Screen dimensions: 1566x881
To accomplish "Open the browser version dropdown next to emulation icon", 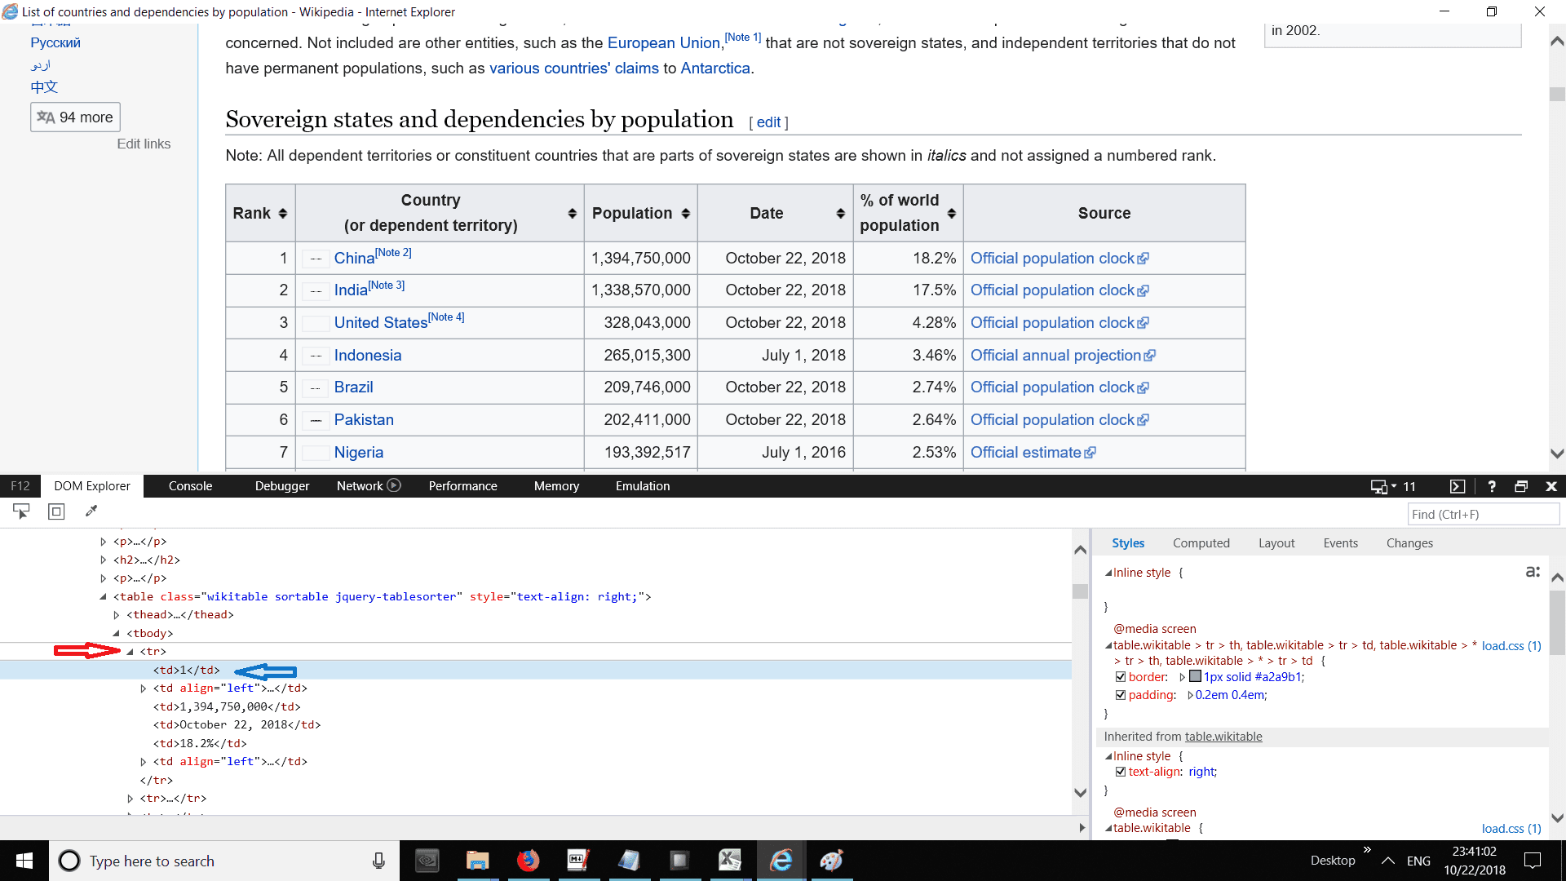I will [x=1394, y=486].
